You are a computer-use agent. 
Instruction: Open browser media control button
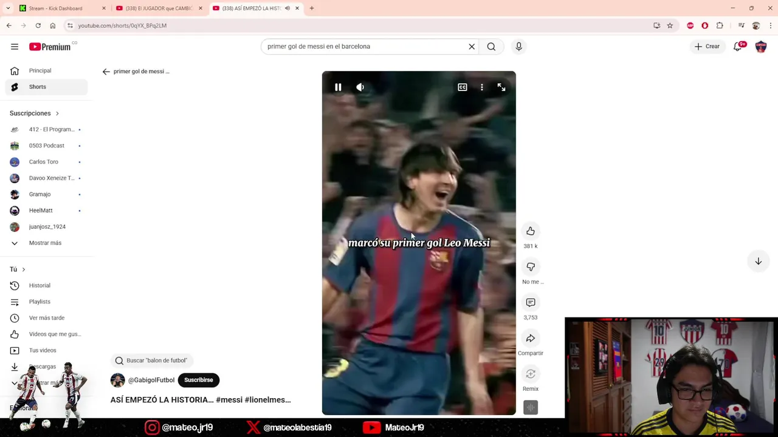(741, 25)
